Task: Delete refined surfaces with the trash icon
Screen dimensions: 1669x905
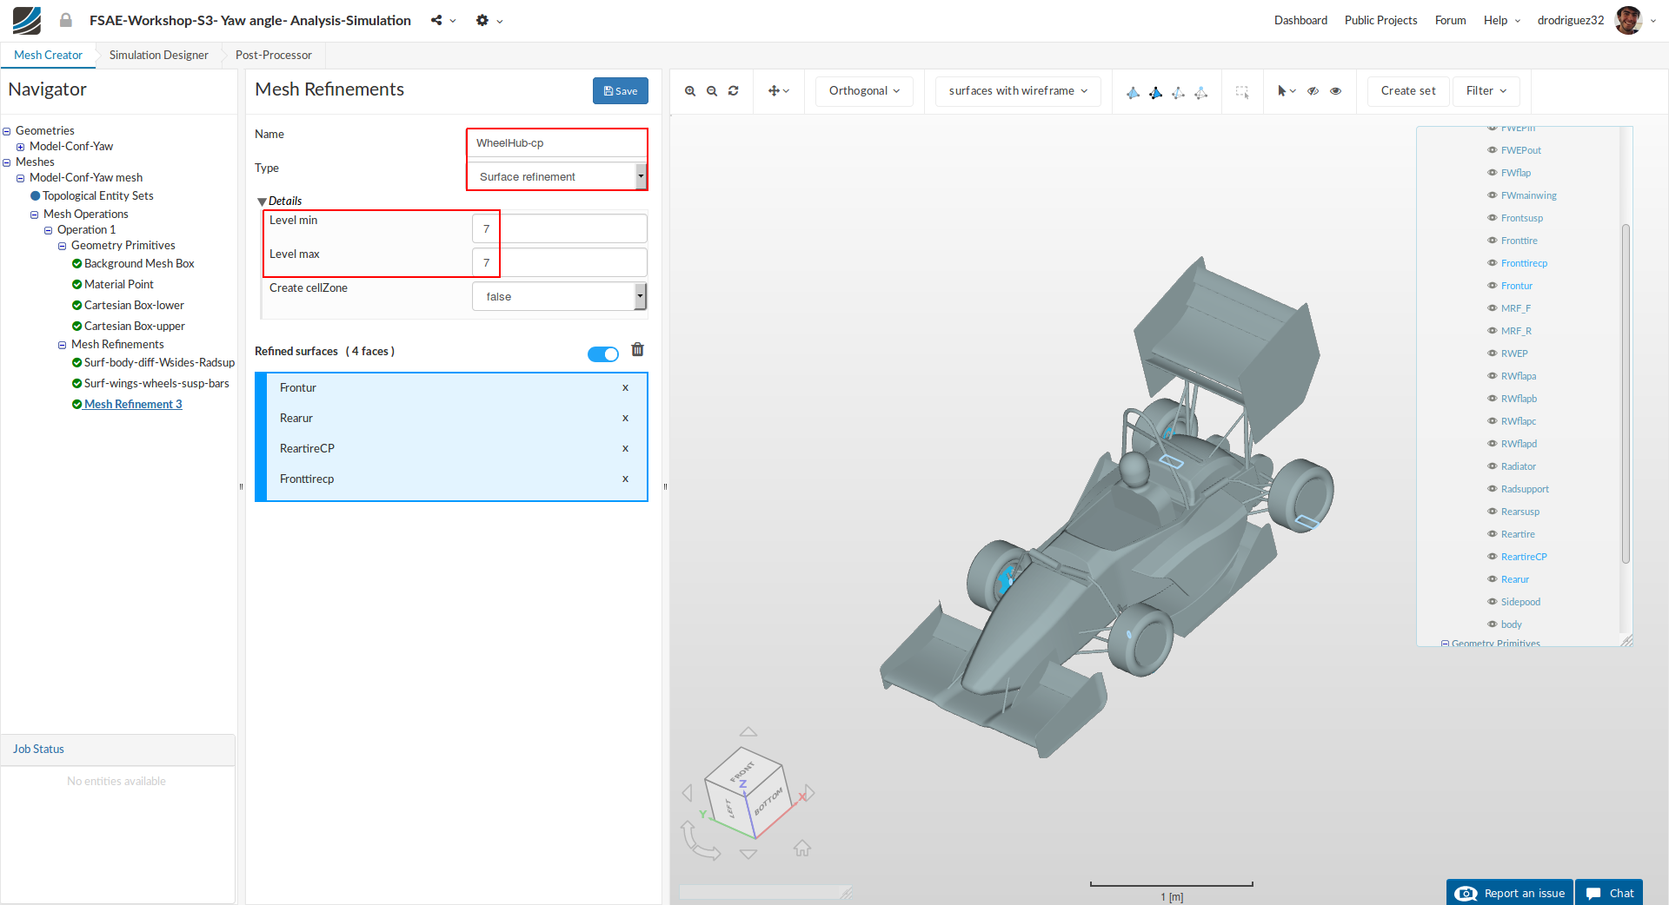Action: [637, 350]
